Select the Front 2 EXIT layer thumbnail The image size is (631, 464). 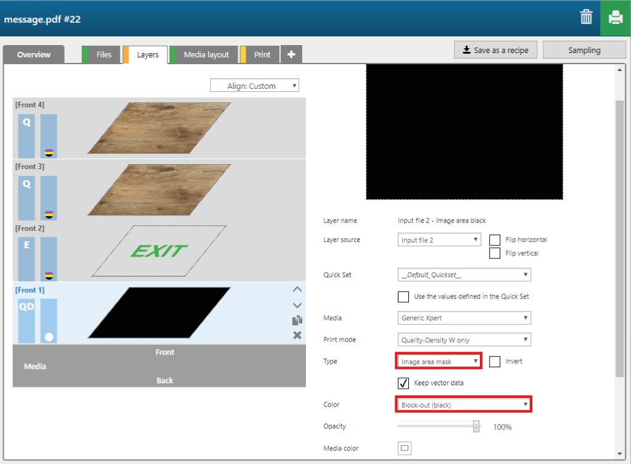(x=159, y=251)
